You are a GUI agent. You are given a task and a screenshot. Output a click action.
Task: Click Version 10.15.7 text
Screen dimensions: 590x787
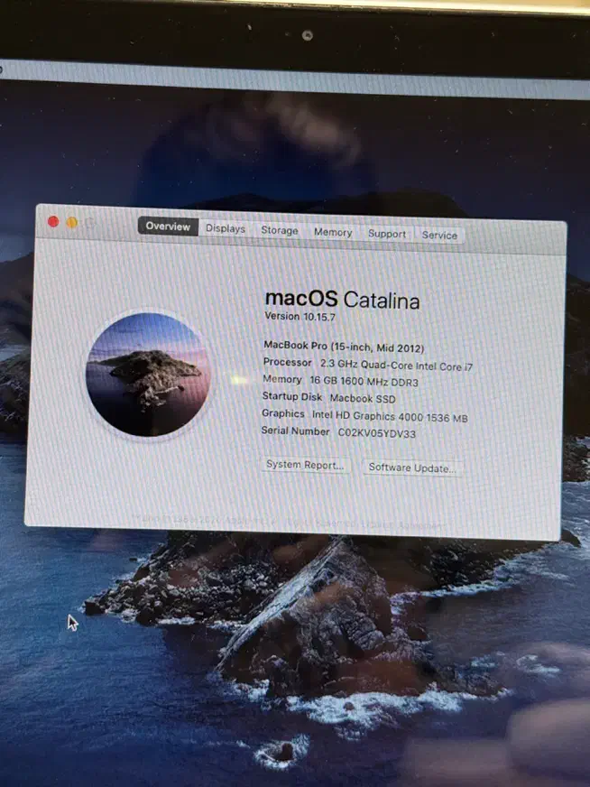300,316
